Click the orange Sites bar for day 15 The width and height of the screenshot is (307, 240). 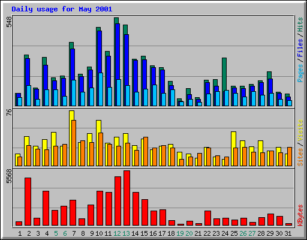[x=146, y=151]
